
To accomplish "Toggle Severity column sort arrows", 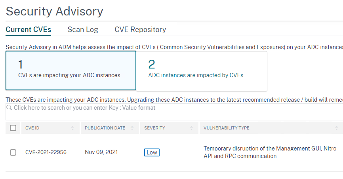I will point(191,128).
